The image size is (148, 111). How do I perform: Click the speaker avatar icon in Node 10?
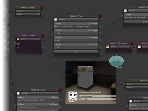[18, 93]
